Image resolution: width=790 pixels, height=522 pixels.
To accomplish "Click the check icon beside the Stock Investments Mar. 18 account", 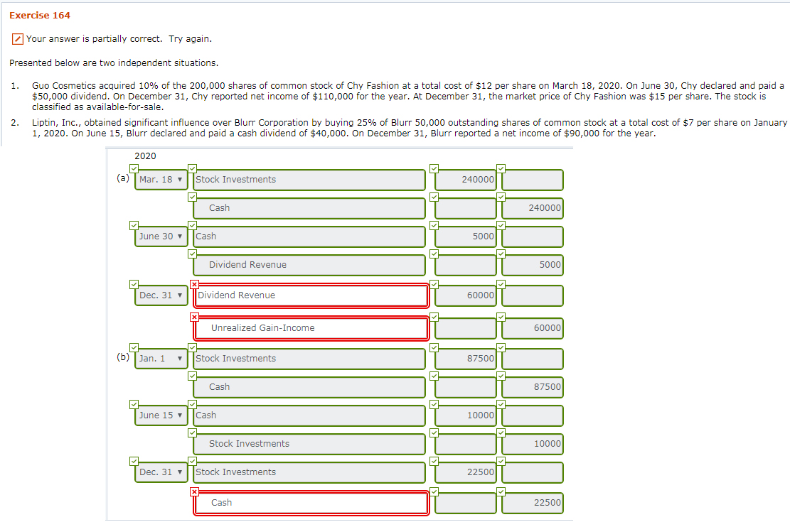I will [193, 168].
